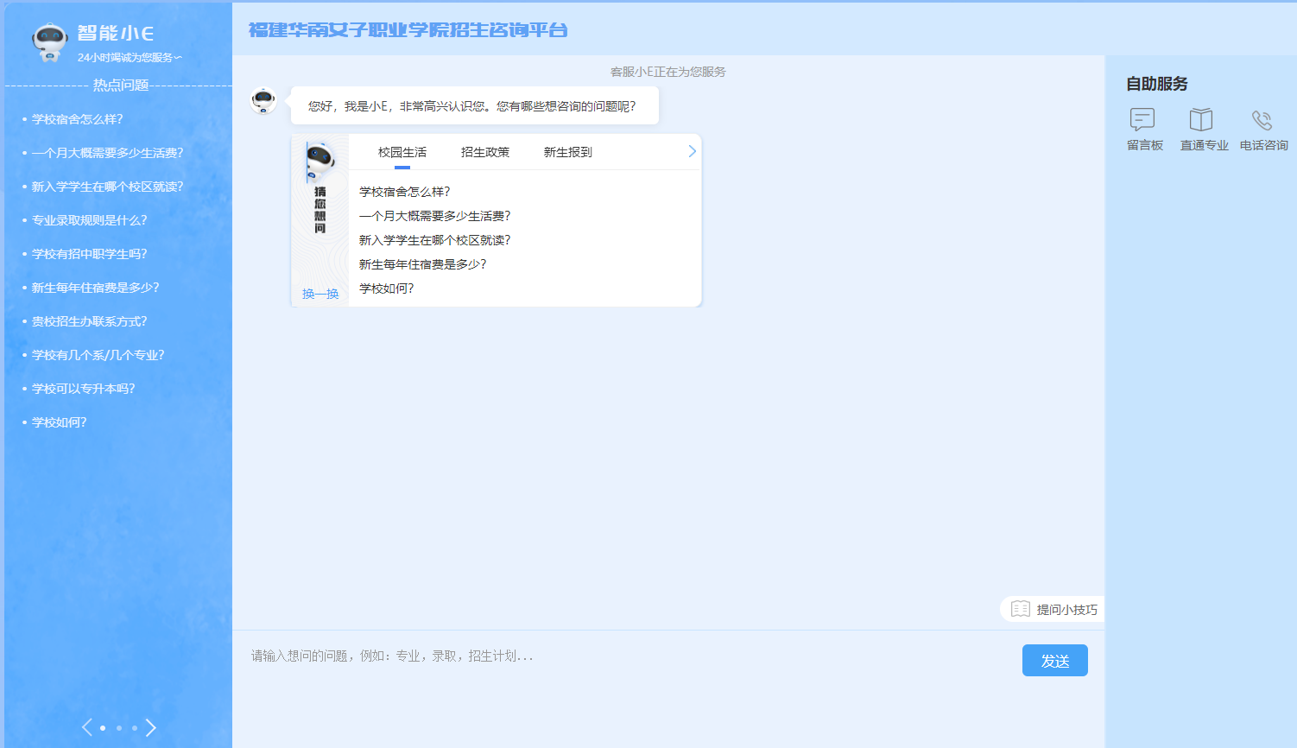Click the greeting message bubble from 小E
This screenshot has width=1297, height=748.
pyautogui.click(x=475, y=105)
